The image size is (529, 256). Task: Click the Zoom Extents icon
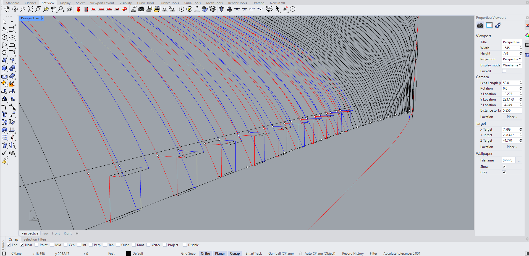point(30,9)
